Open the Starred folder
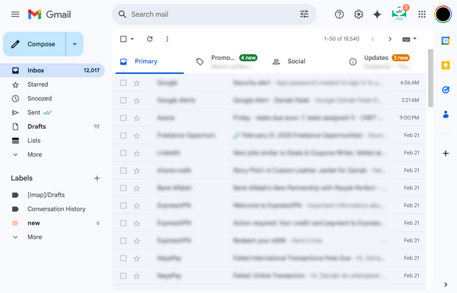 coord(53,84)
